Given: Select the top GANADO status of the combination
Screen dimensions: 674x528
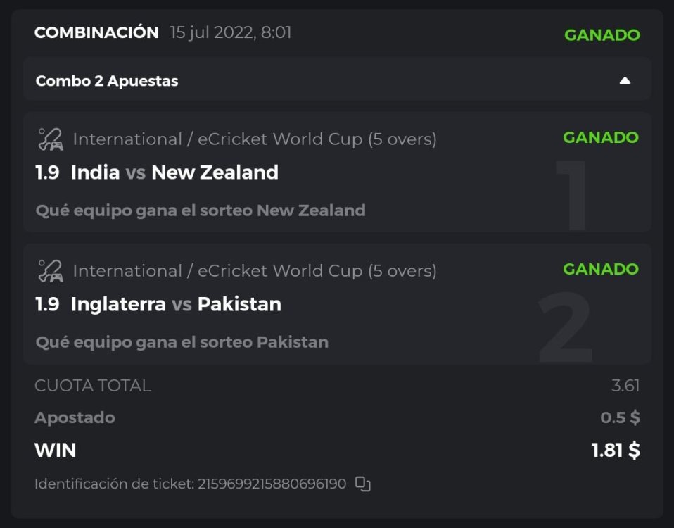Looking at the screenshot, I should click(602, 34).
